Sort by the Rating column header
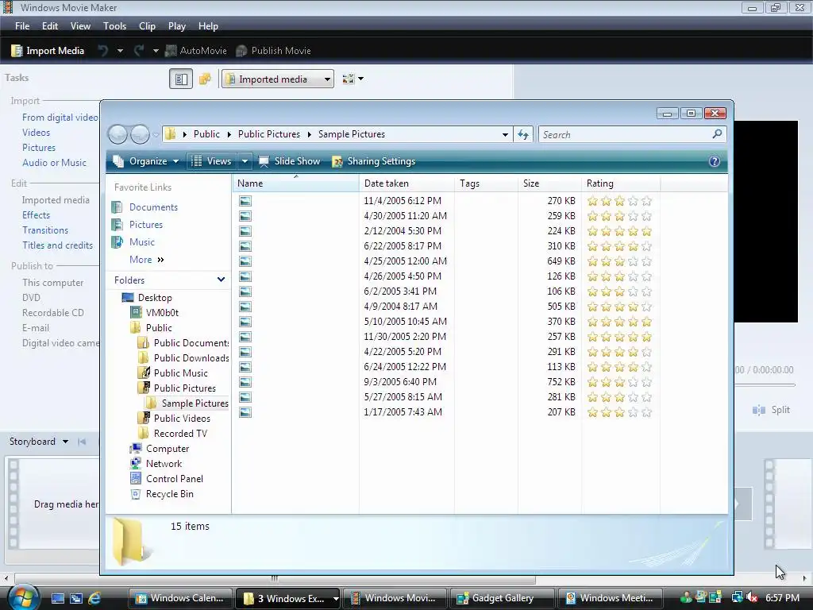Image resolution: width=813 pixels, height=610 pixels. click(x=621, y=183)
